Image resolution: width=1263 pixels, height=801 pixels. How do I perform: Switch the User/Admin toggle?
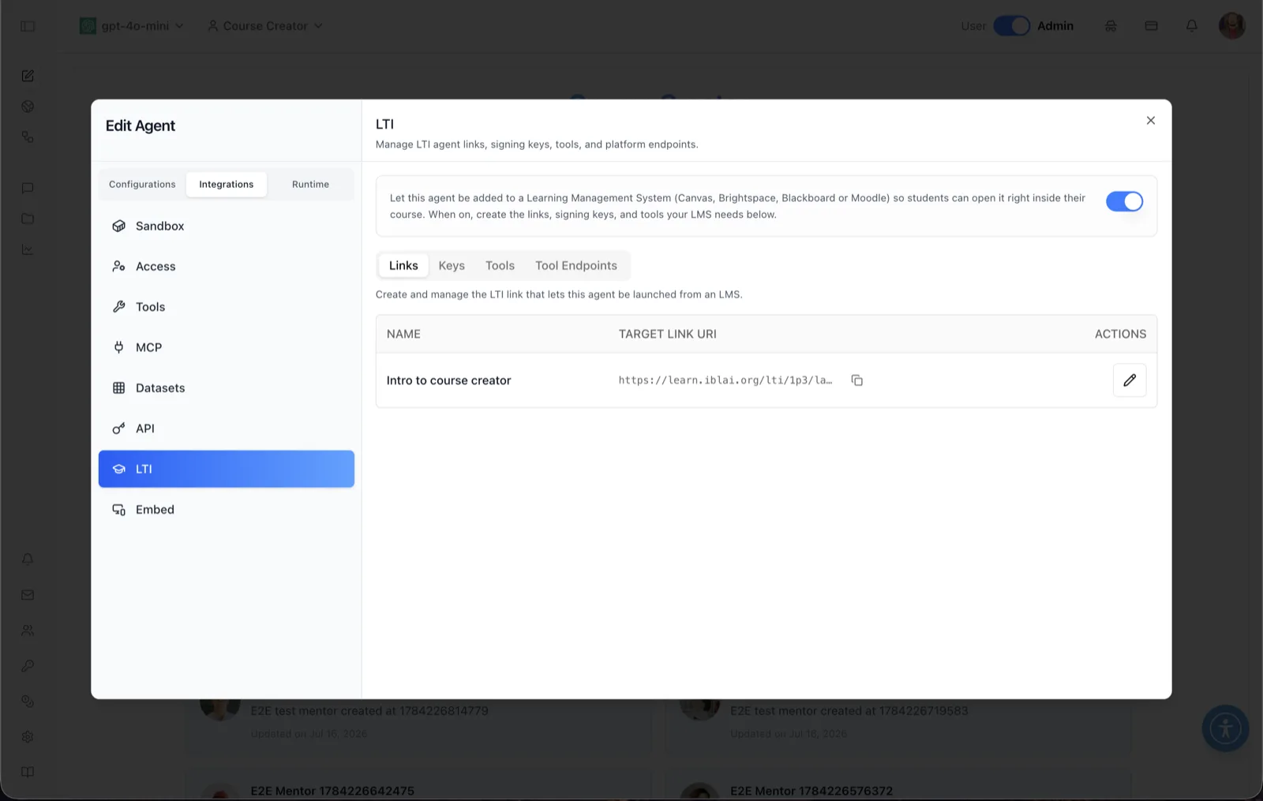[1011, 26]
